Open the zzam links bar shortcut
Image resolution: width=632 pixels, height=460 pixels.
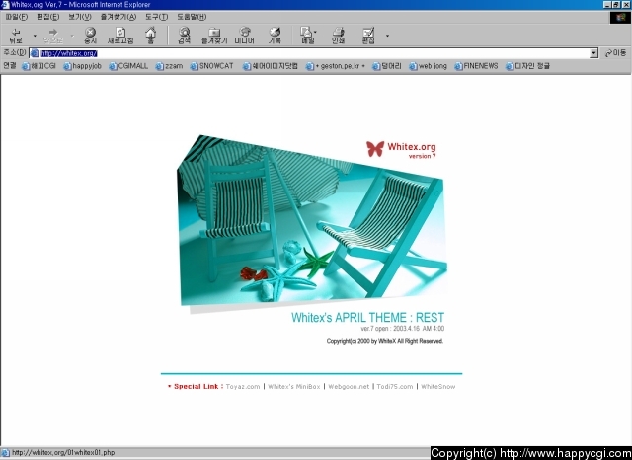coord(169,66)
